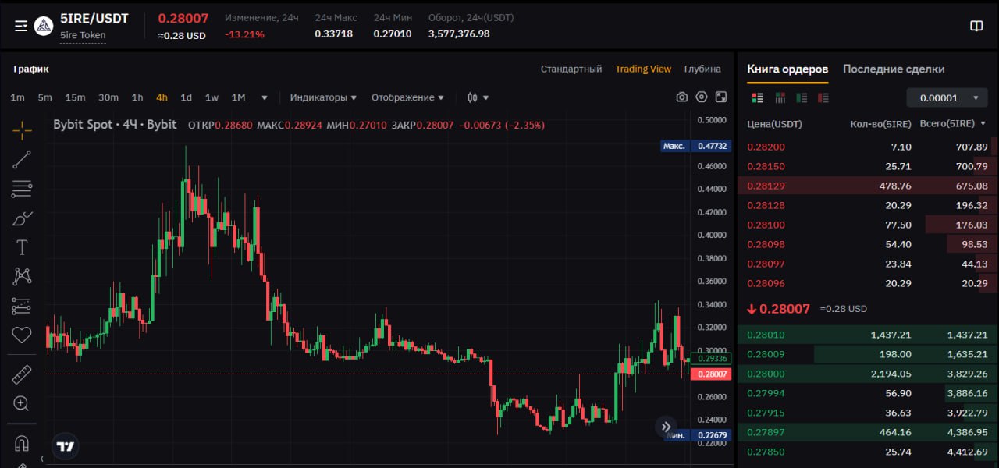
Task: Show only buy orders in order book
Action: [x=802, y=97]
